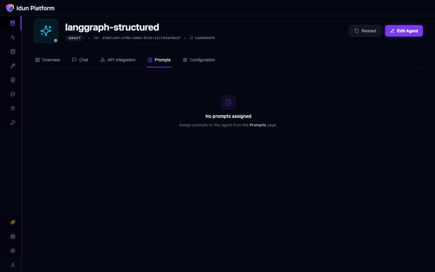This screenshot has height=272, width=435.
Task: Open the connections plug icon
Action: point(13,108)
